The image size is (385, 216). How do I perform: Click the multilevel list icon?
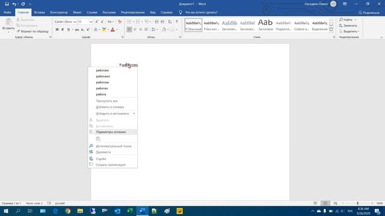click(x=146, y=22)
